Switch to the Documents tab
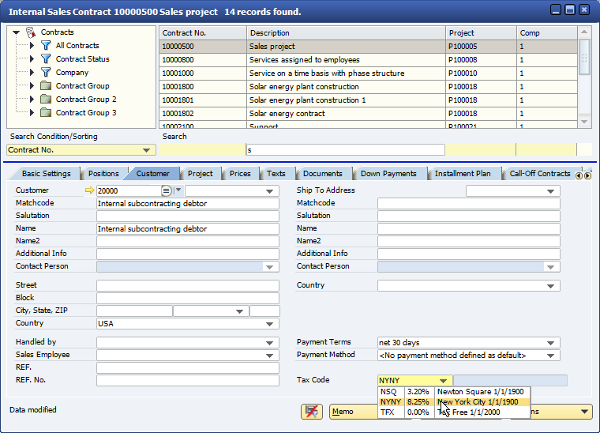The image size is (600, 433). pyautogui.click(x=323, y=174)
